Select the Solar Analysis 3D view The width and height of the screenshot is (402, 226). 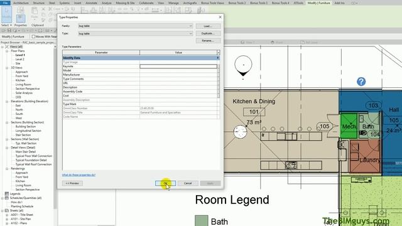(x=24, y=93)
